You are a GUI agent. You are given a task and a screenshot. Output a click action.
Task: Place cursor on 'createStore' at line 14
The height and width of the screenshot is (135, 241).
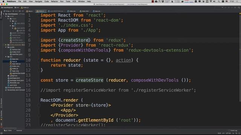pyautogui.click(x=90, y=80)
